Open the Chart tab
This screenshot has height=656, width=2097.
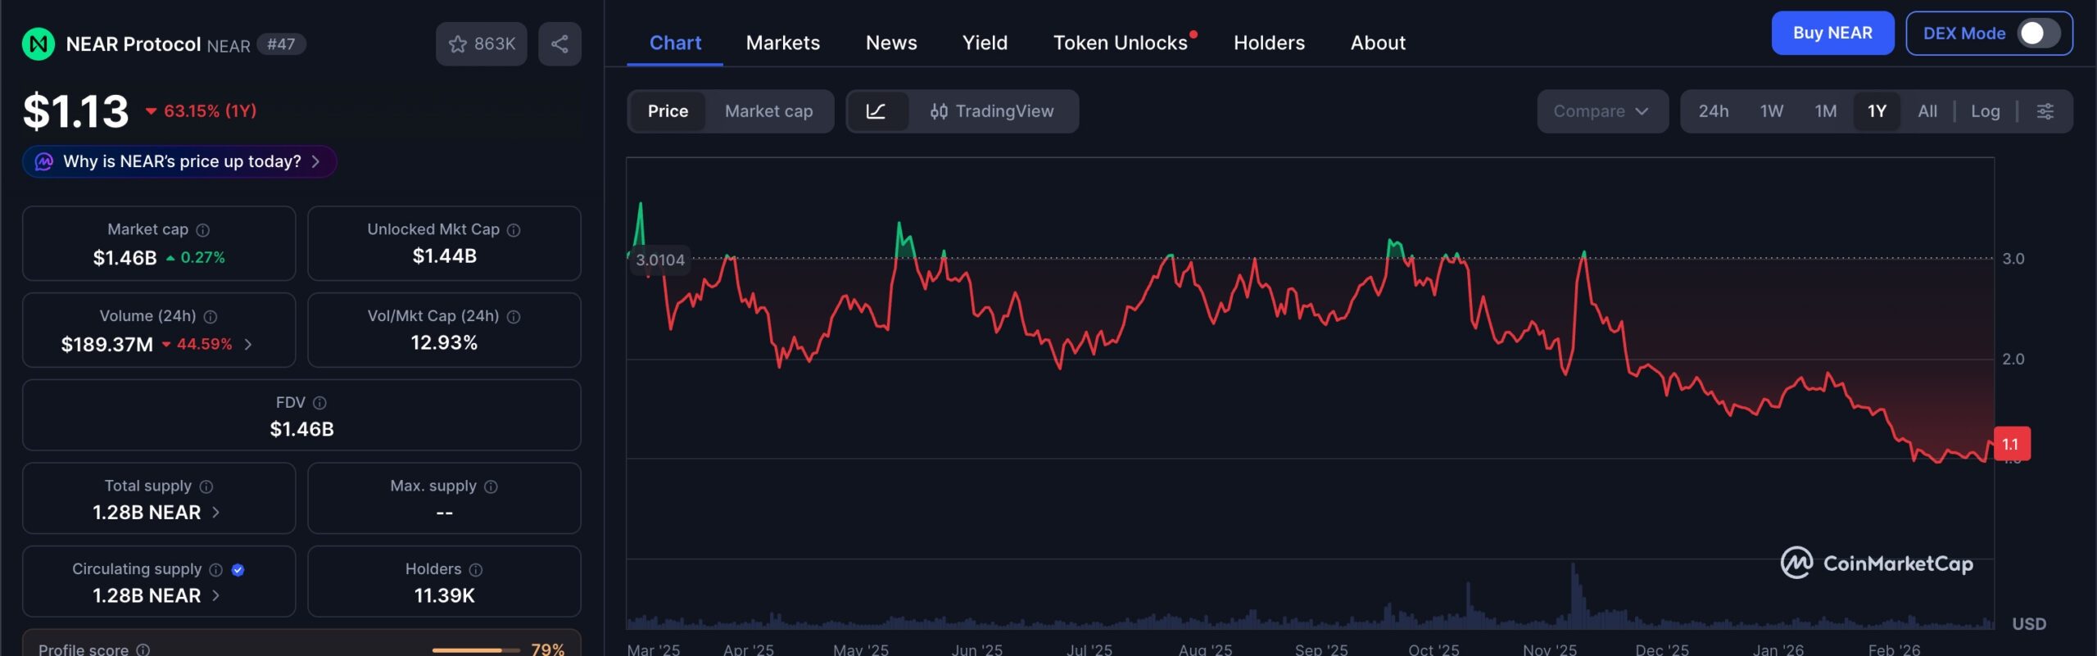(x=675, y=43)
